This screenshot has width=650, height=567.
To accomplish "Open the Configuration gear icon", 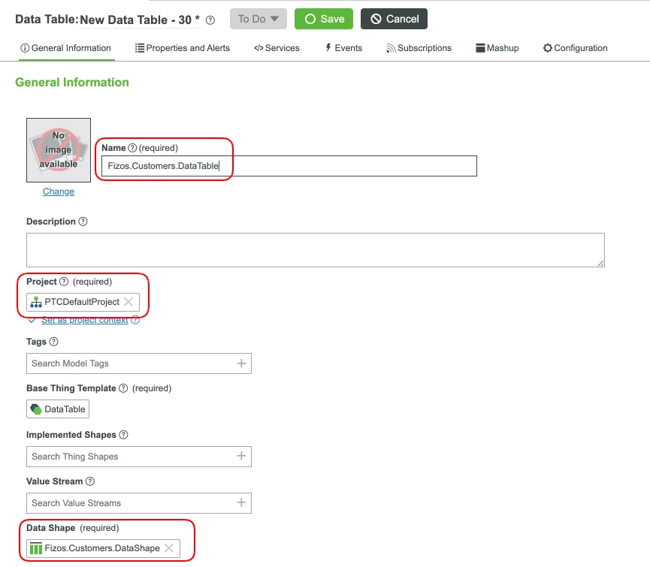I will tap(549, 47).
